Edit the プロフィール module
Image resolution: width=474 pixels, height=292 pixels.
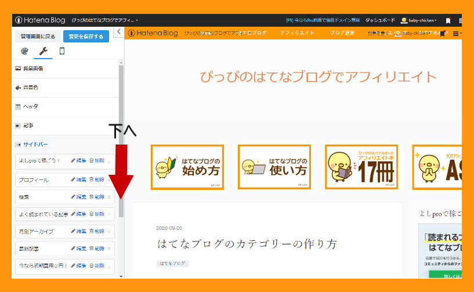click(x=78, y=180)
